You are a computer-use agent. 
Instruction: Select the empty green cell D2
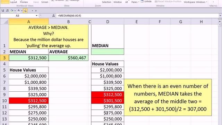[x=108, y=52]
